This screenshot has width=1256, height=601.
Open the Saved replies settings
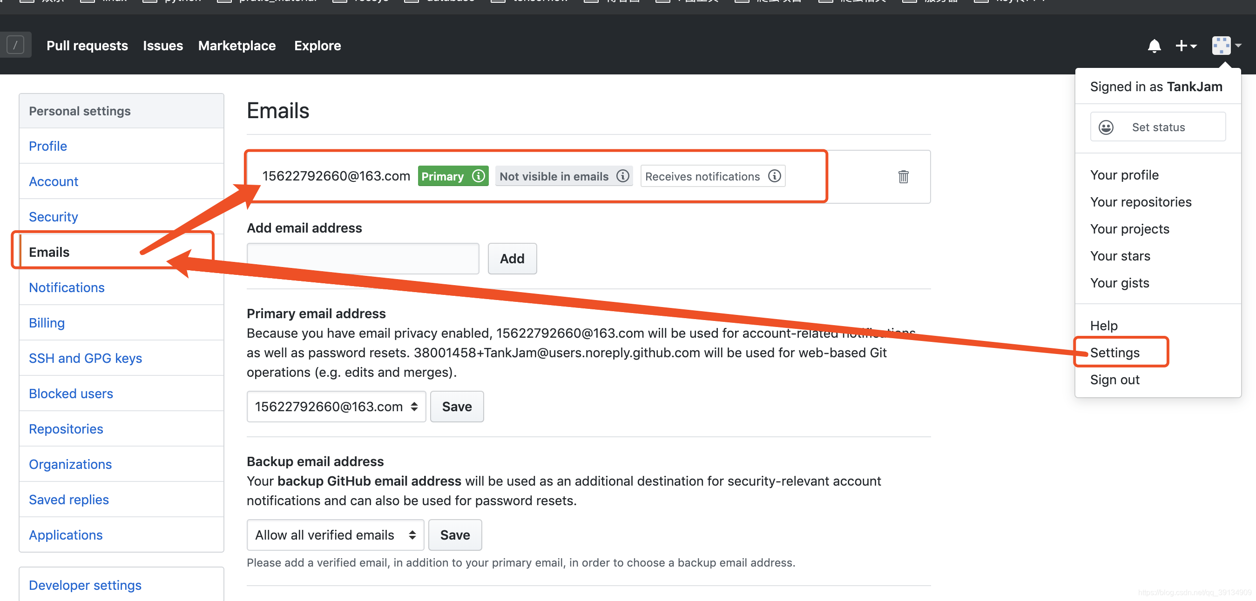122,499
